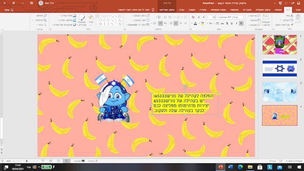This screenshot has height=171, width=304.
Task: Toggle Underline formatting
Action: [232, 23]
